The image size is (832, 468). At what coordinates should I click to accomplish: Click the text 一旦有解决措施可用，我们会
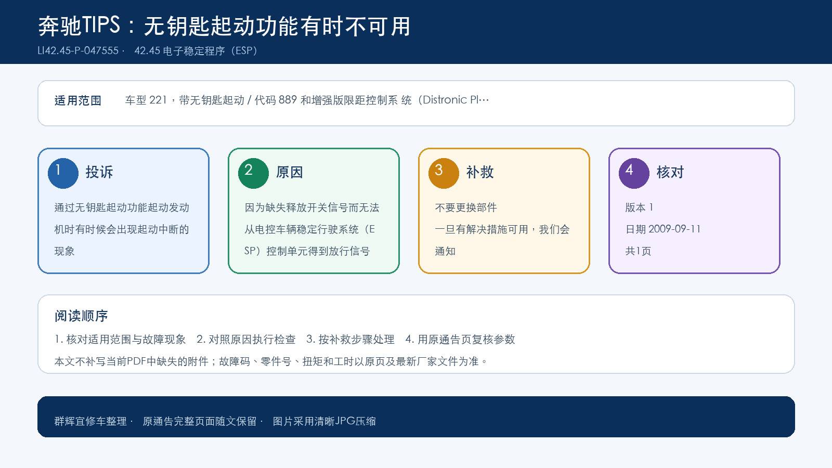coord(502,229)
